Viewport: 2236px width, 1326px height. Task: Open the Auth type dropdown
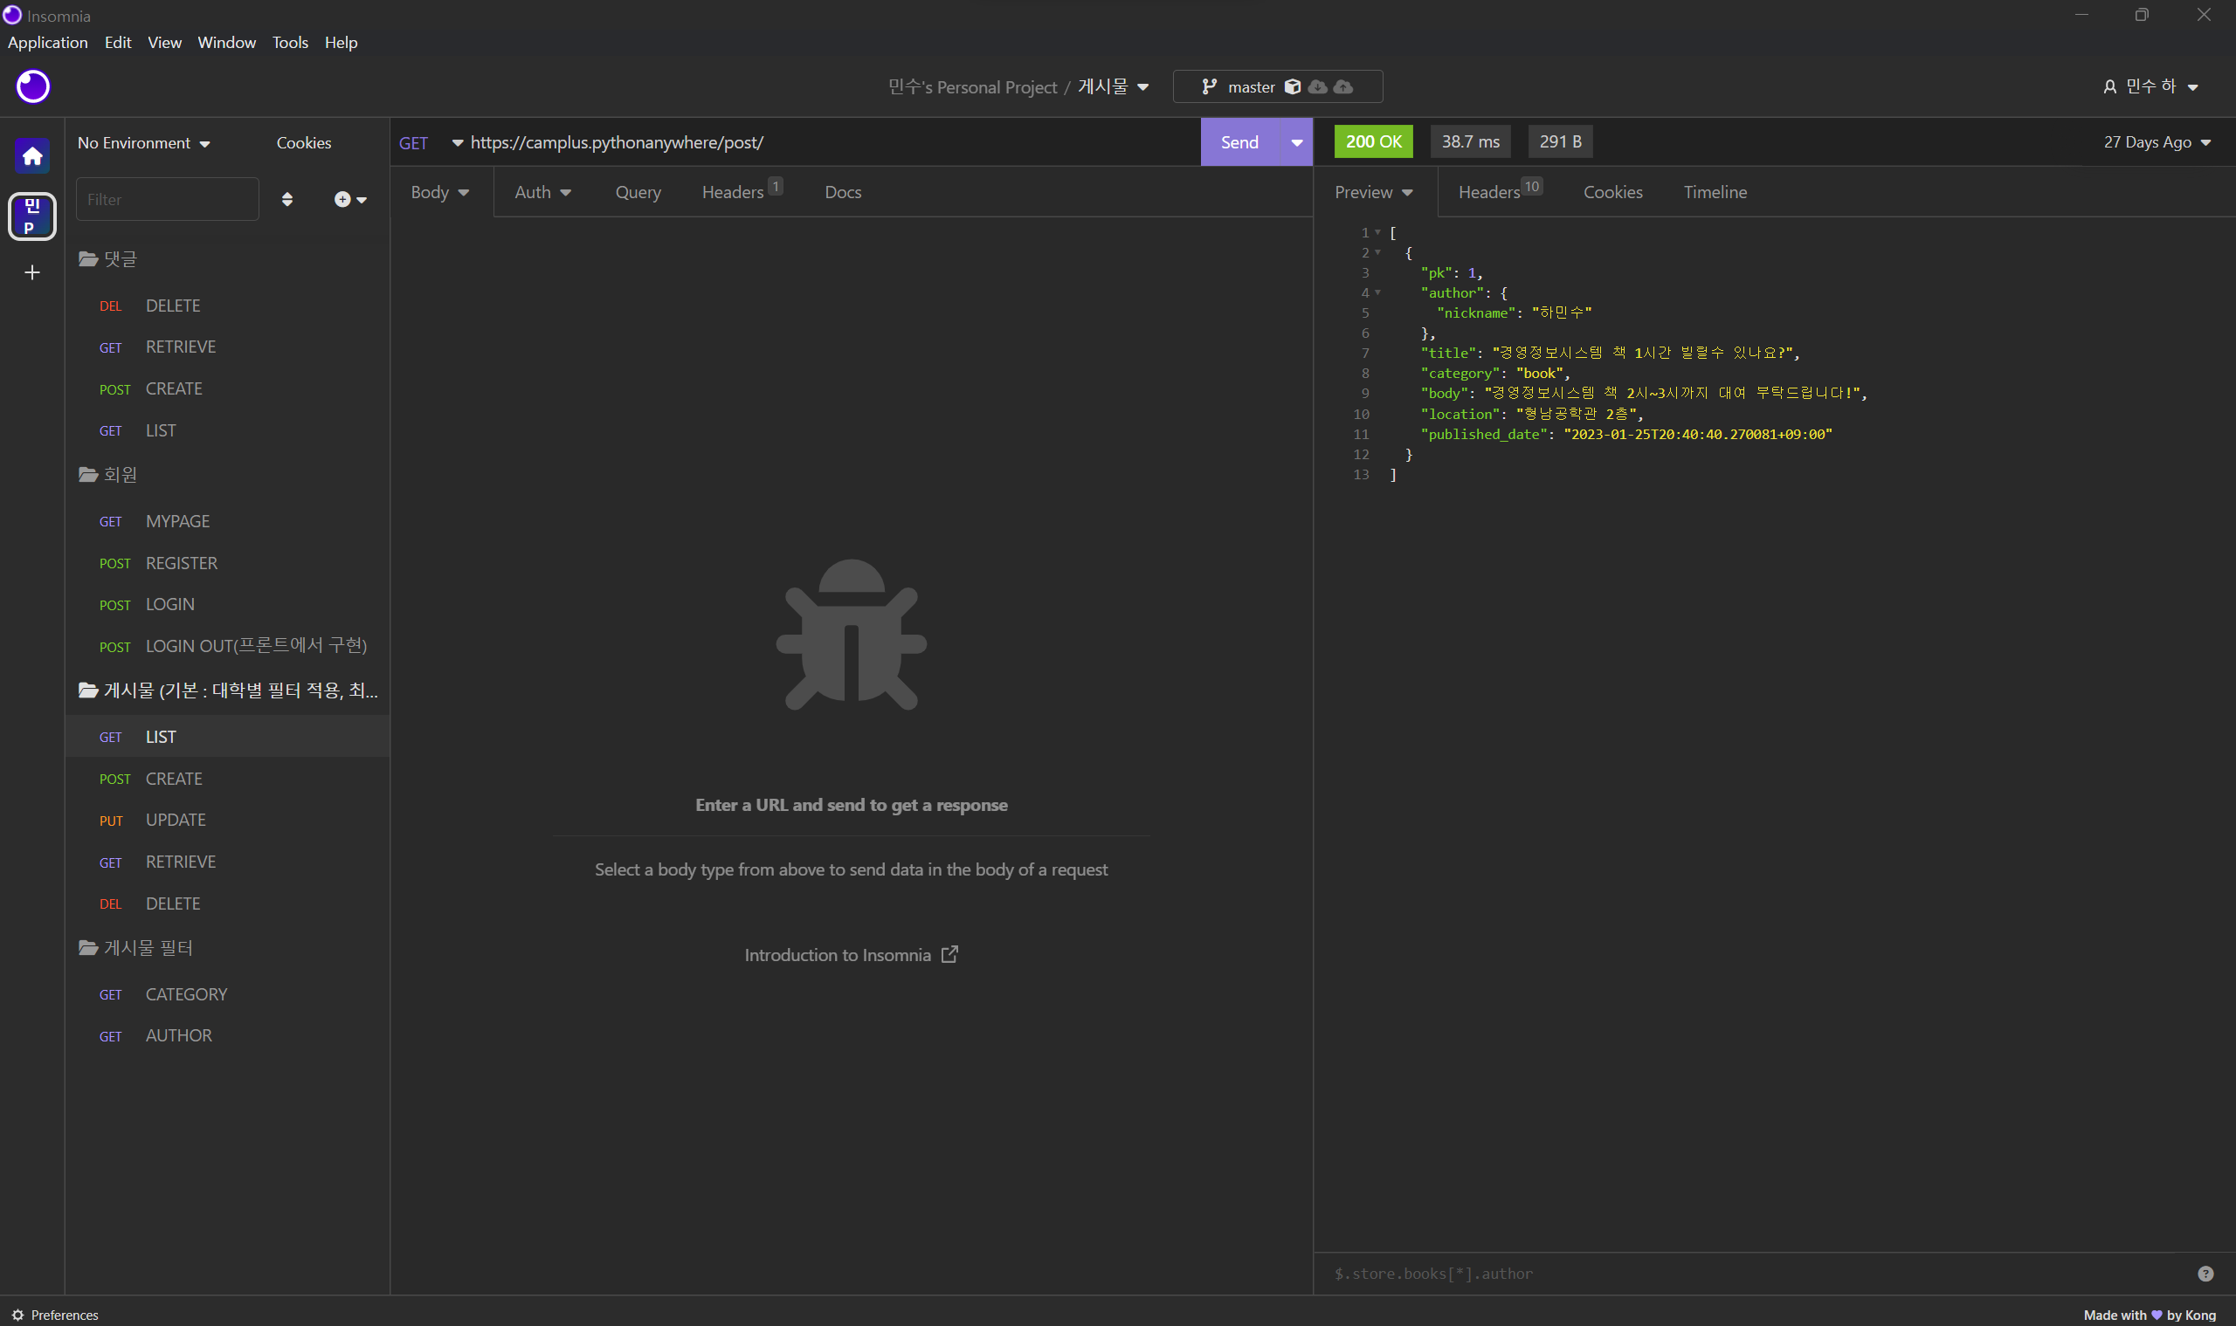[x=542, y=192]
